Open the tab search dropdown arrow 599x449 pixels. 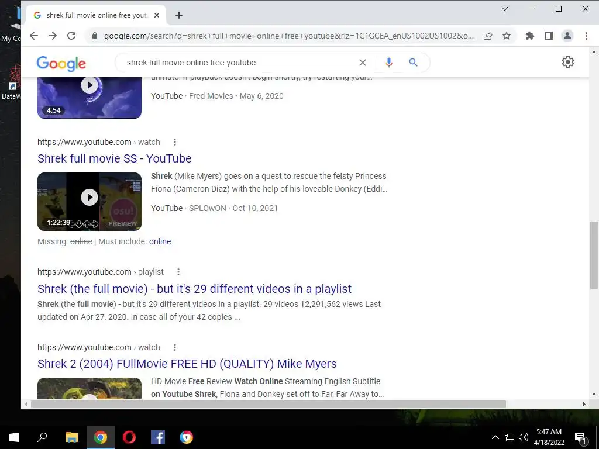505,9
